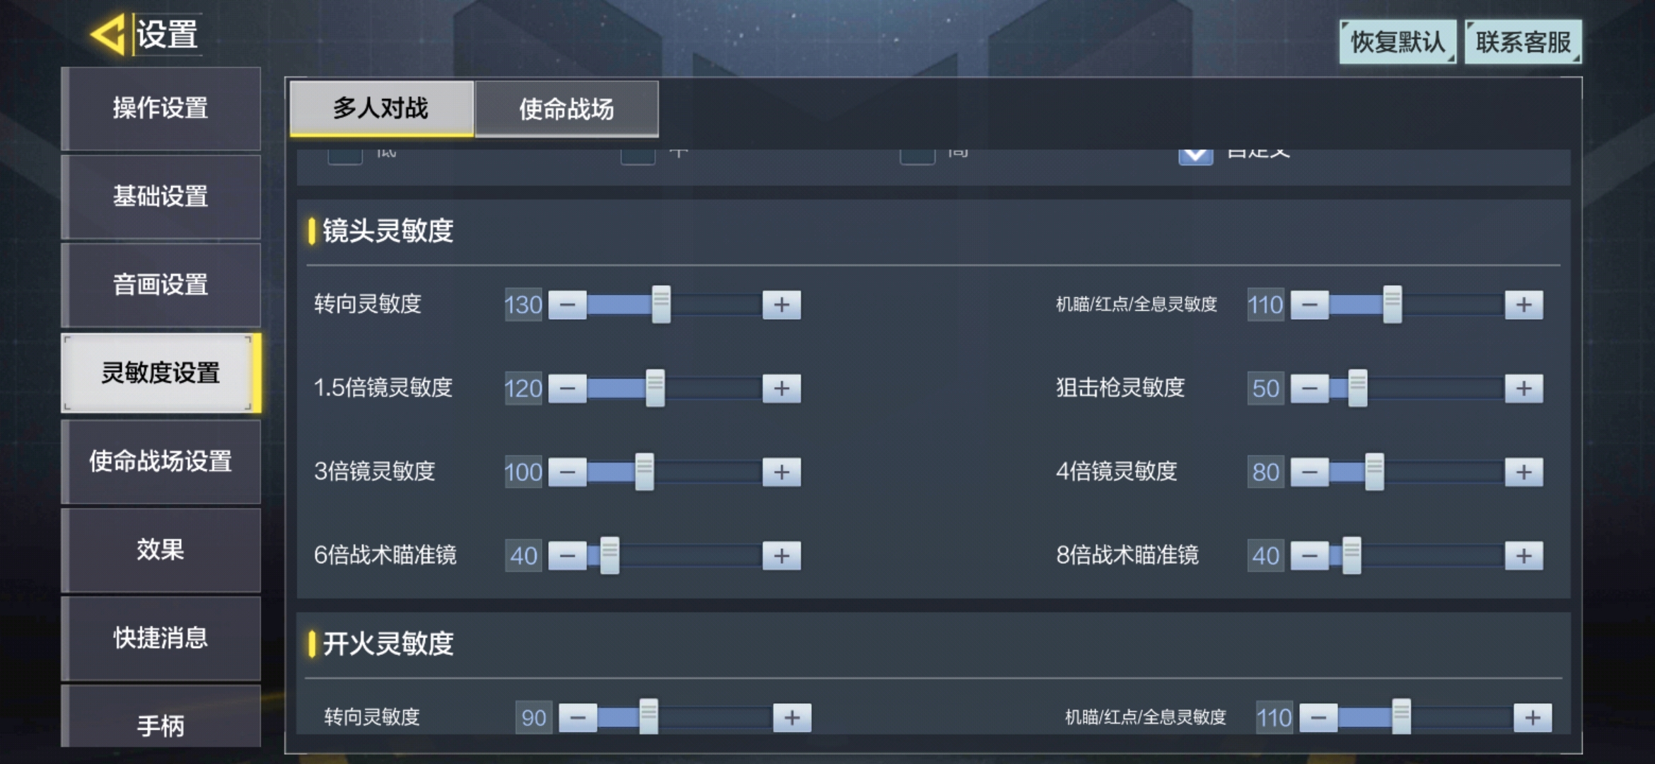Increase 3倍镜灵敏度 with the plus button

[x=782, y=472]
